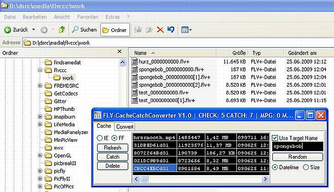Select the MinPicView folder icon

click(48, 140)
